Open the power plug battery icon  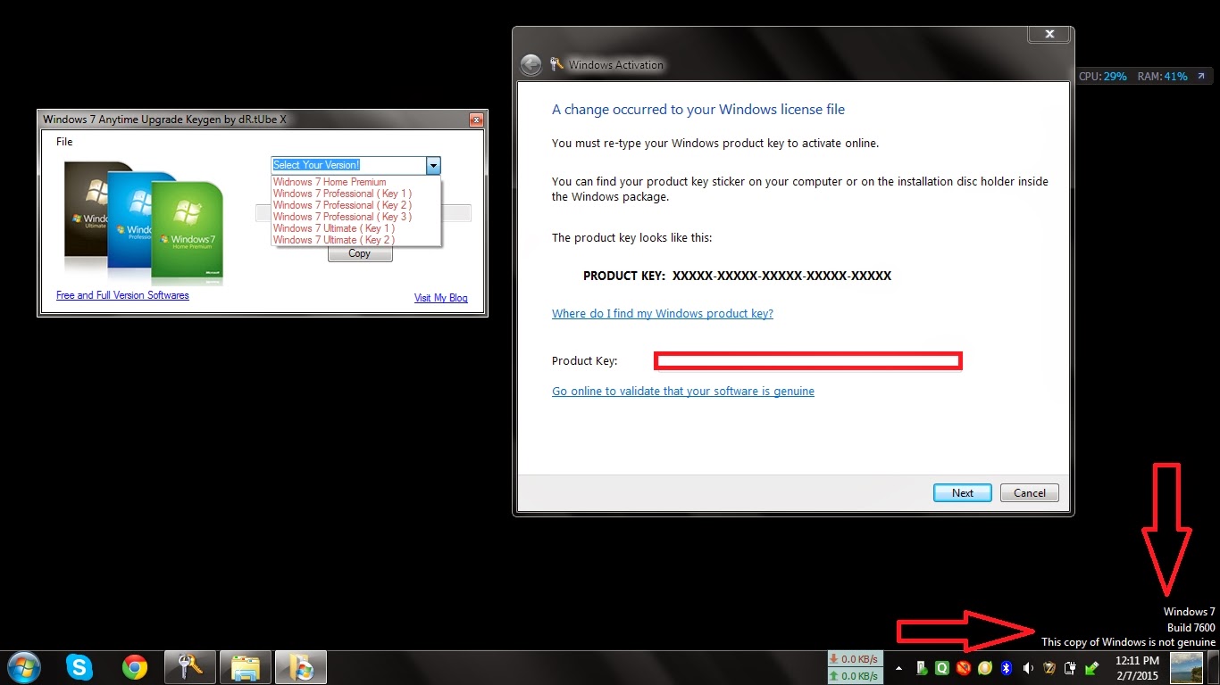pyautogui.click(x=1070, y=668)
